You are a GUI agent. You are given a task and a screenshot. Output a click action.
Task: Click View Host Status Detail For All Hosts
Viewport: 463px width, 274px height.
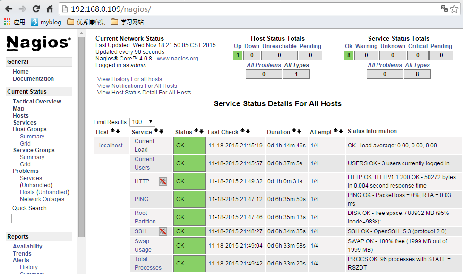pos(144,93)
